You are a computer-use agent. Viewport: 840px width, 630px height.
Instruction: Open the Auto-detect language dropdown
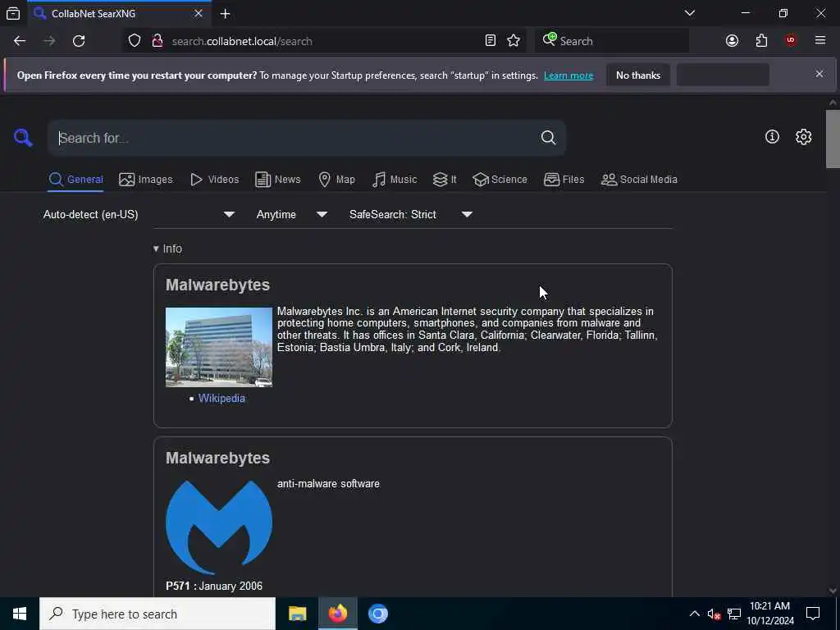tap(139, 214)
